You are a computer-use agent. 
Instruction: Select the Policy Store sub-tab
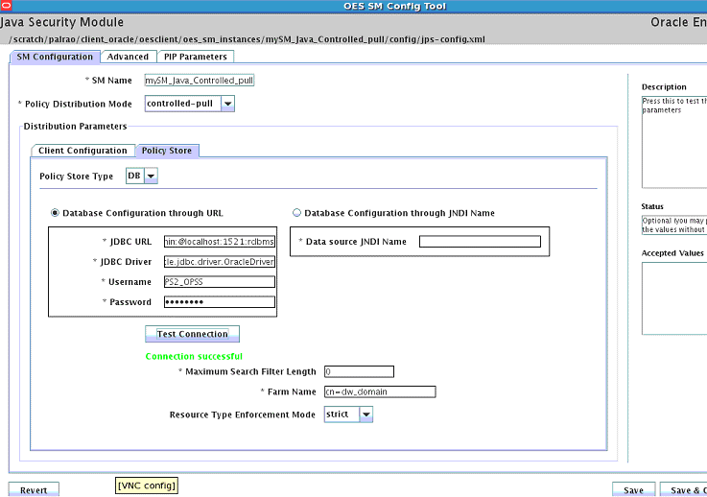pyautogui.click(x=167, y=151)
